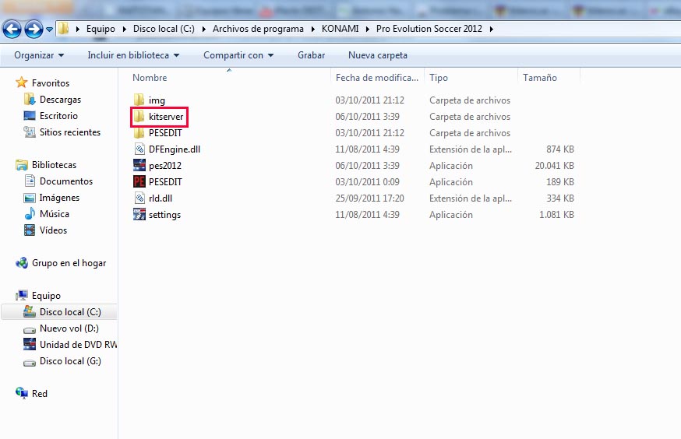Open the Organizar menu

(39, 55)
